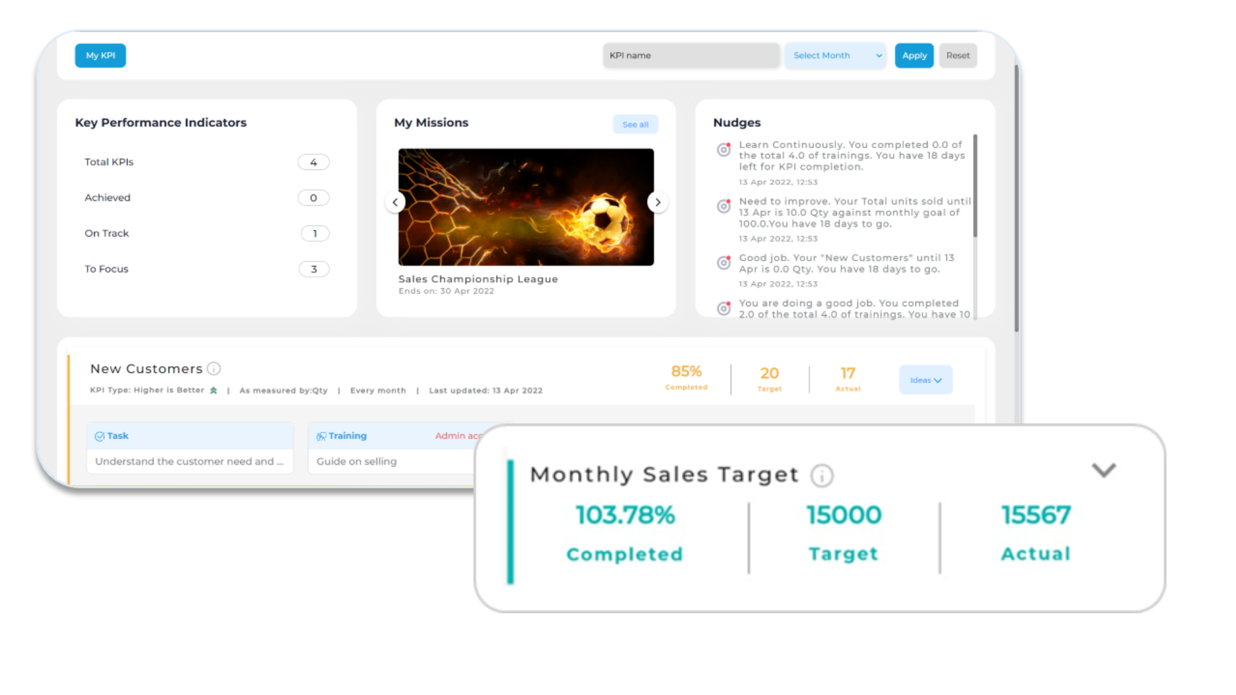Screen dimensions: 1236x695
Task: Select the My KPI button
Action: click(100, 55)
